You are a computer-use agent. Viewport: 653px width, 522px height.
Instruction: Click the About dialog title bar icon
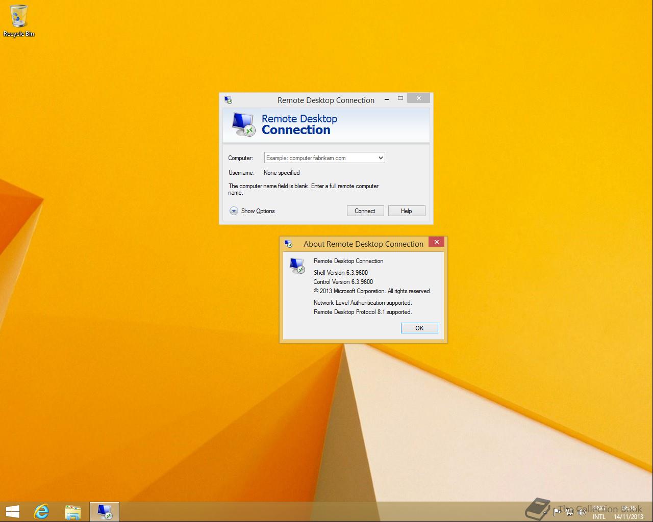(288, 244)
